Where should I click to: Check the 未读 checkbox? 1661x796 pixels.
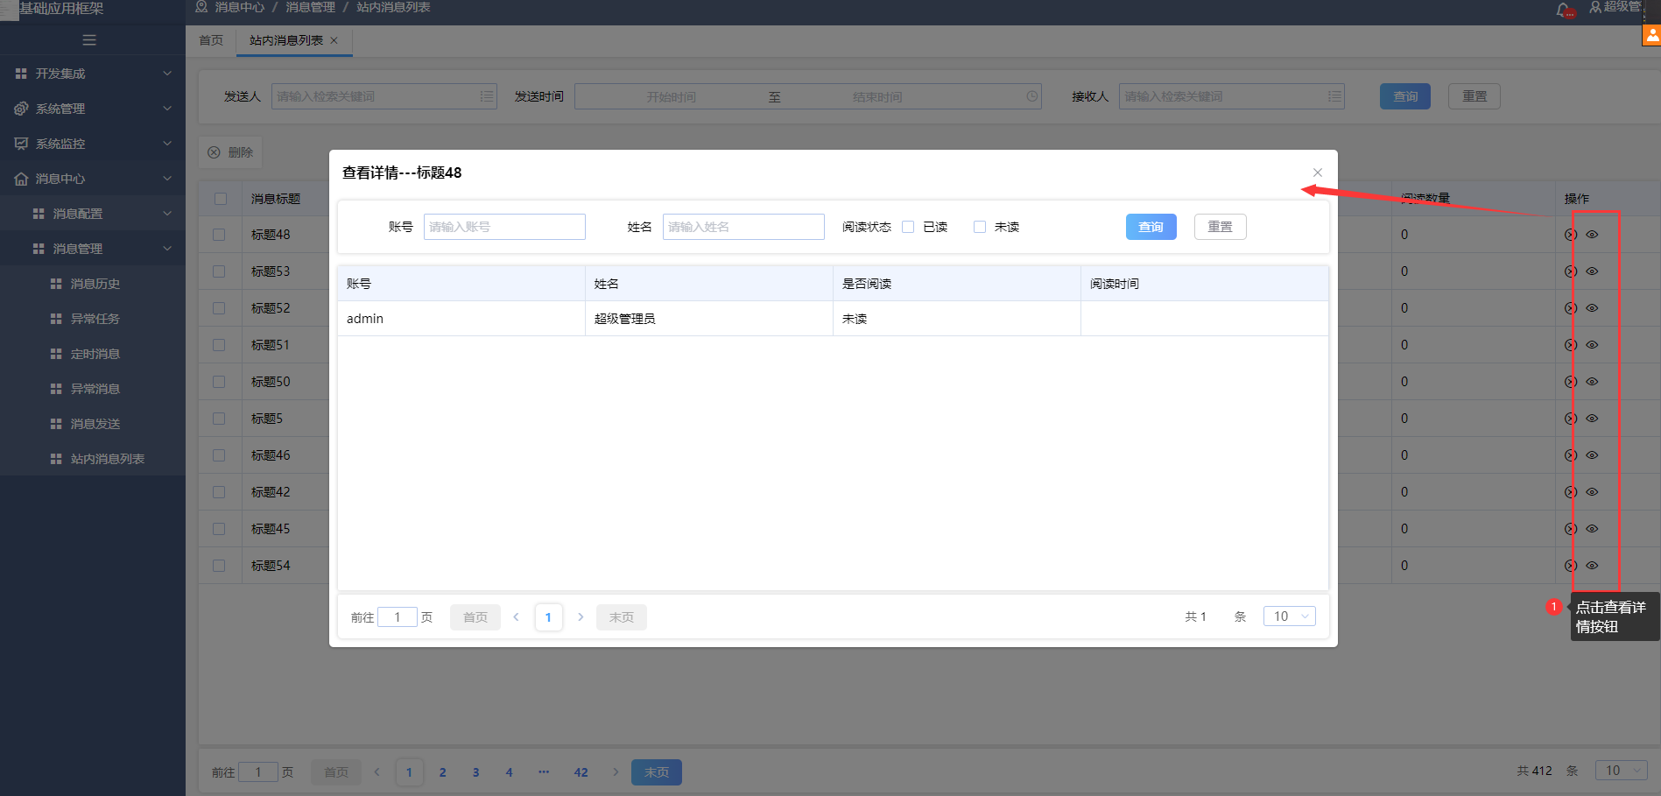[980, 227]
